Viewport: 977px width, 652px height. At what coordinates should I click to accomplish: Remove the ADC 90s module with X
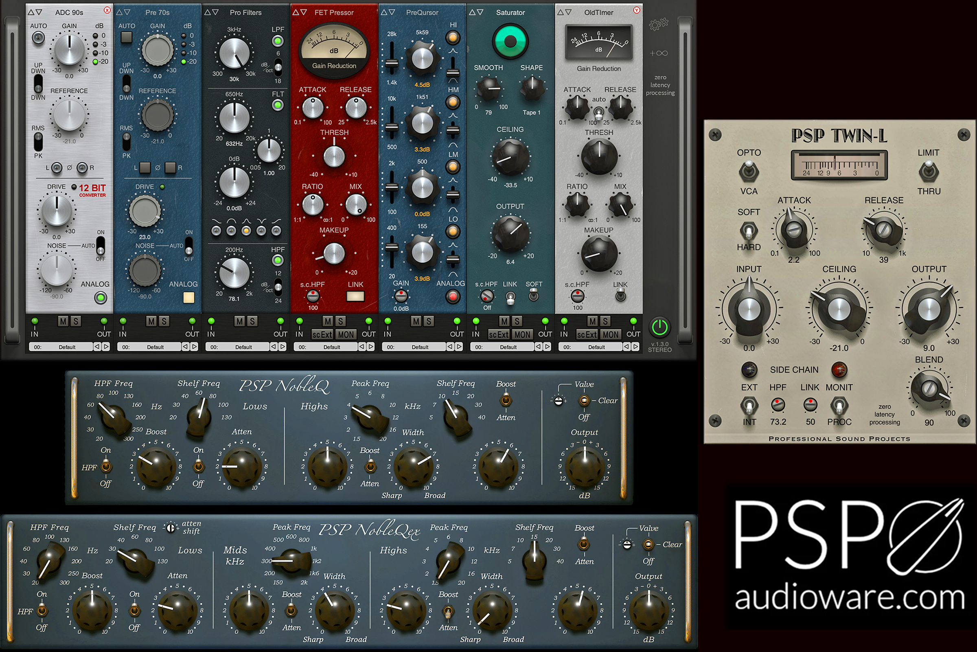point(107,10)
